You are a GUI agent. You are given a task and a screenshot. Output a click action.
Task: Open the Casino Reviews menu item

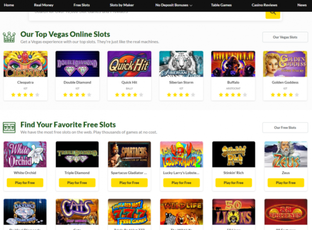pos(264,5)
